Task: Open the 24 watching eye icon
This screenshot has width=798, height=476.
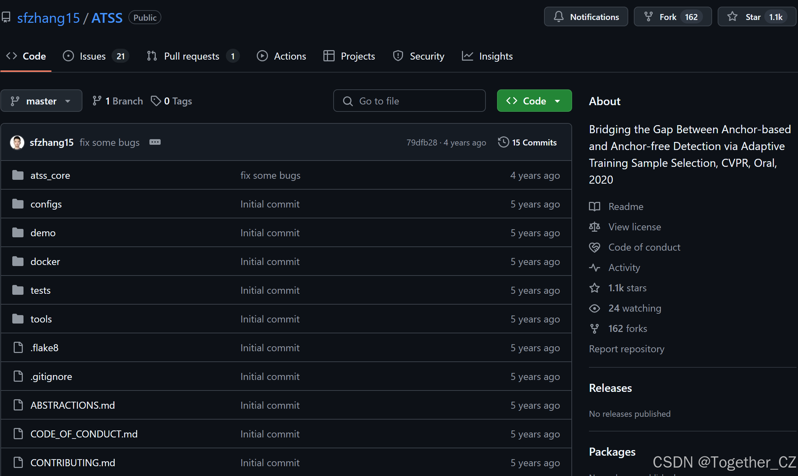Action: click(x=595, y=308)
